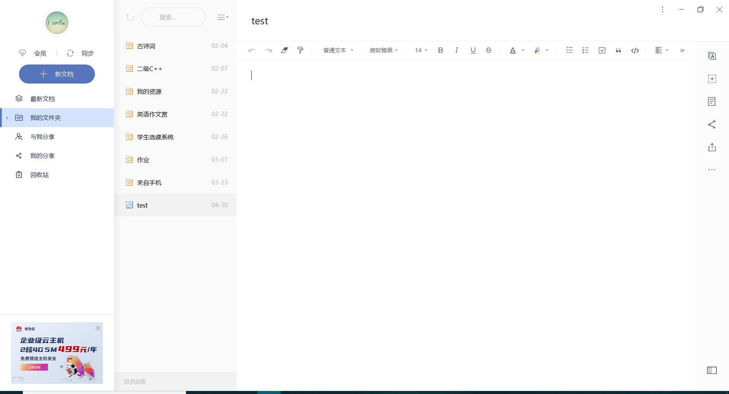Click the 搜索 search input field

[173, 17]
